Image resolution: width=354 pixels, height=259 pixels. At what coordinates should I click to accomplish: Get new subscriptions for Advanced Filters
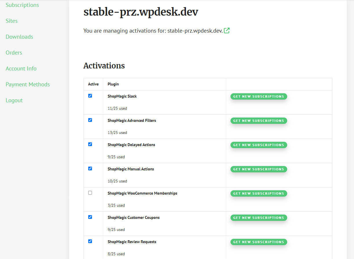pos(259,121)
